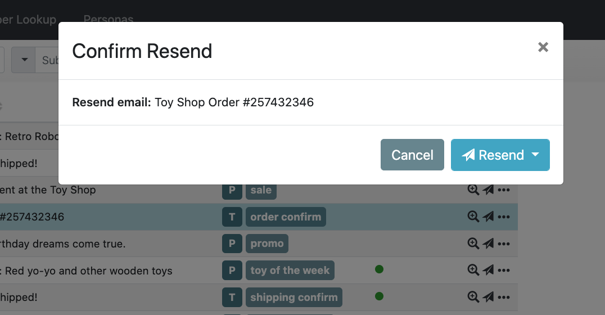Click the send icon in the sale row
Screen dimensions: 605x315
(488, 190)
